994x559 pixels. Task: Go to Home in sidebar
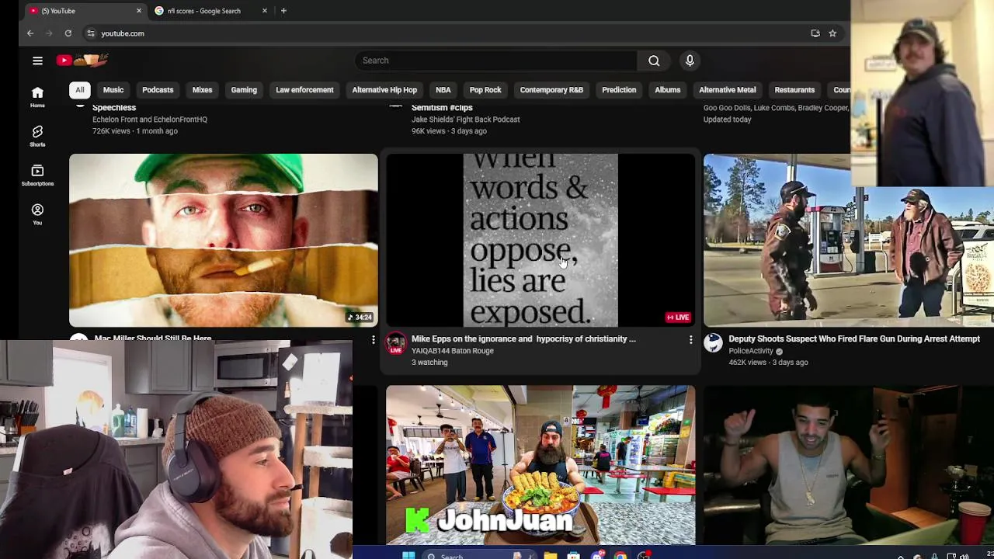coord(37,97)
